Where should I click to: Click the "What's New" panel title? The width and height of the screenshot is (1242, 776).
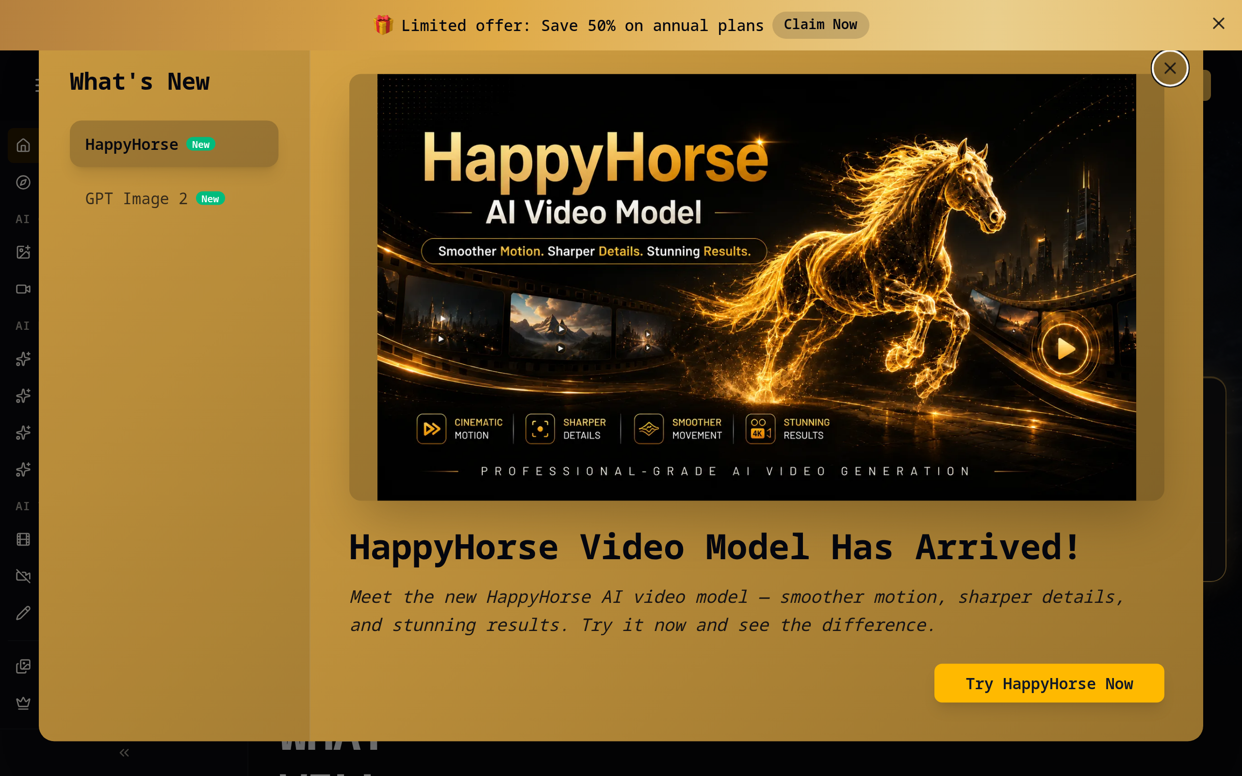tap(140, 82)
